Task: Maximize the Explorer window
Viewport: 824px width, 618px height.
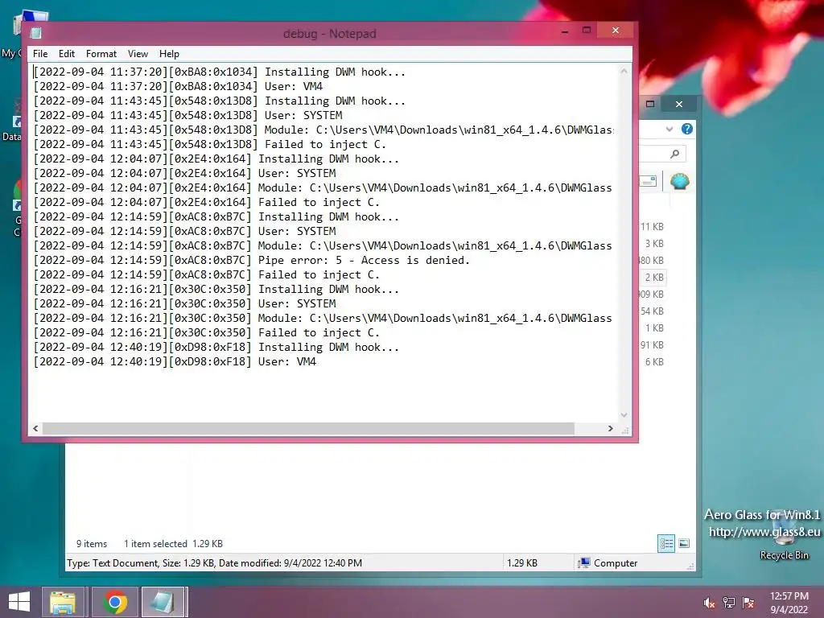Action: coord(650,104)
